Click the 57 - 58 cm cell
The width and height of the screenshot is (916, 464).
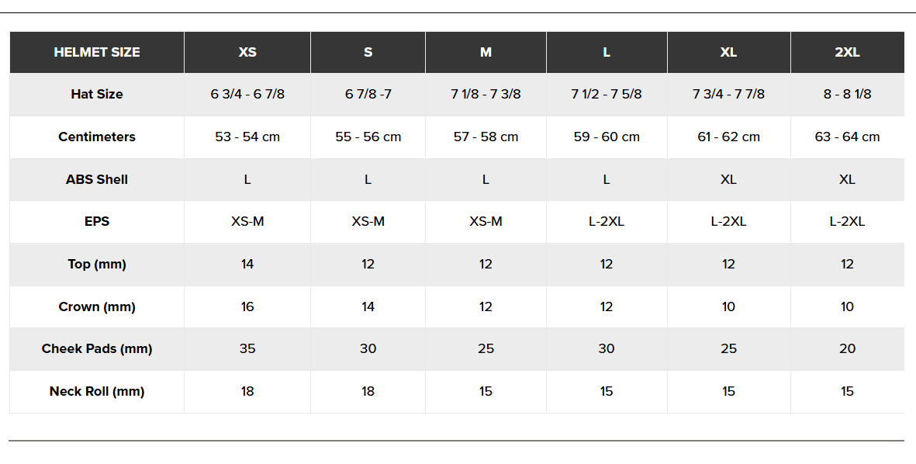[x=486, y=137]
